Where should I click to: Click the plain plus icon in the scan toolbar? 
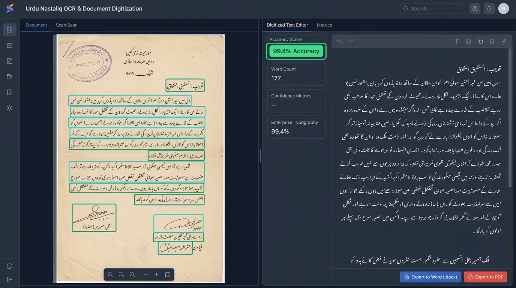(x=156, y=274)
